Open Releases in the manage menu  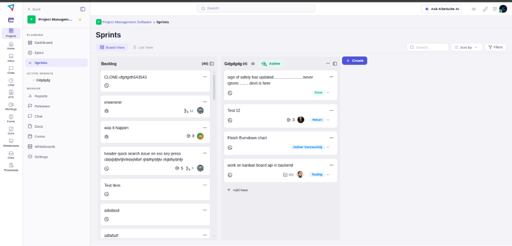(x=56, y=106)
